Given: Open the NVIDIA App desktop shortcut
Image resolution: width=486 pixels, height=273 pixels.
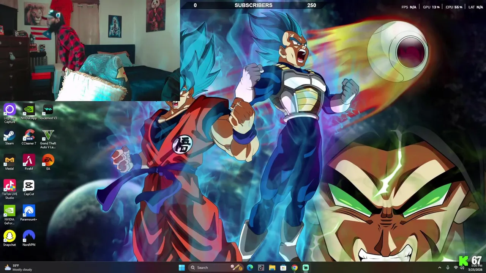Looking at the screenshot, I should click(x=29, y=112).
